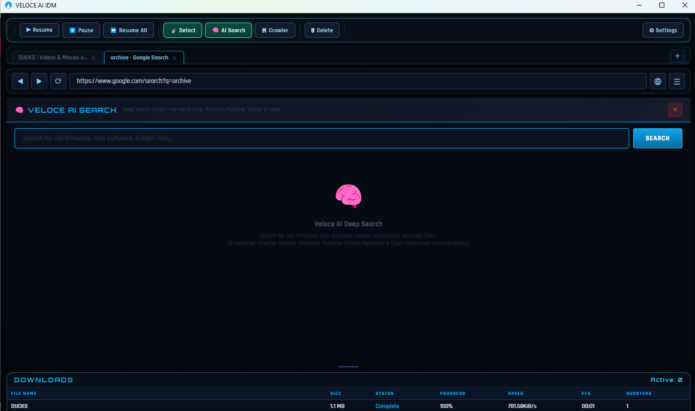The height and width of the screenshot is (411, 695).
Task: Click the blue SEARCH button
Action: [x=658, y=138]
